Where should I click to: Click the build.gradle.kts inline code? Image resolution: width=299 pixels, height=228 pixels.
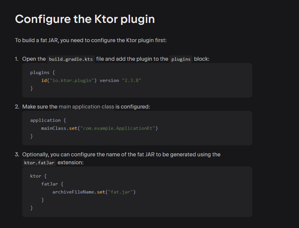point(71,59)
